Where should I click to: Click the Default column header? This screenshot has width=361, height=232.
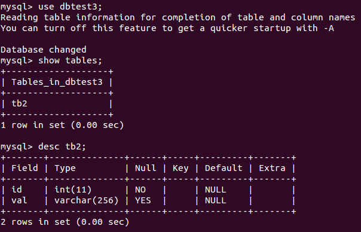(x=224, y=168)
